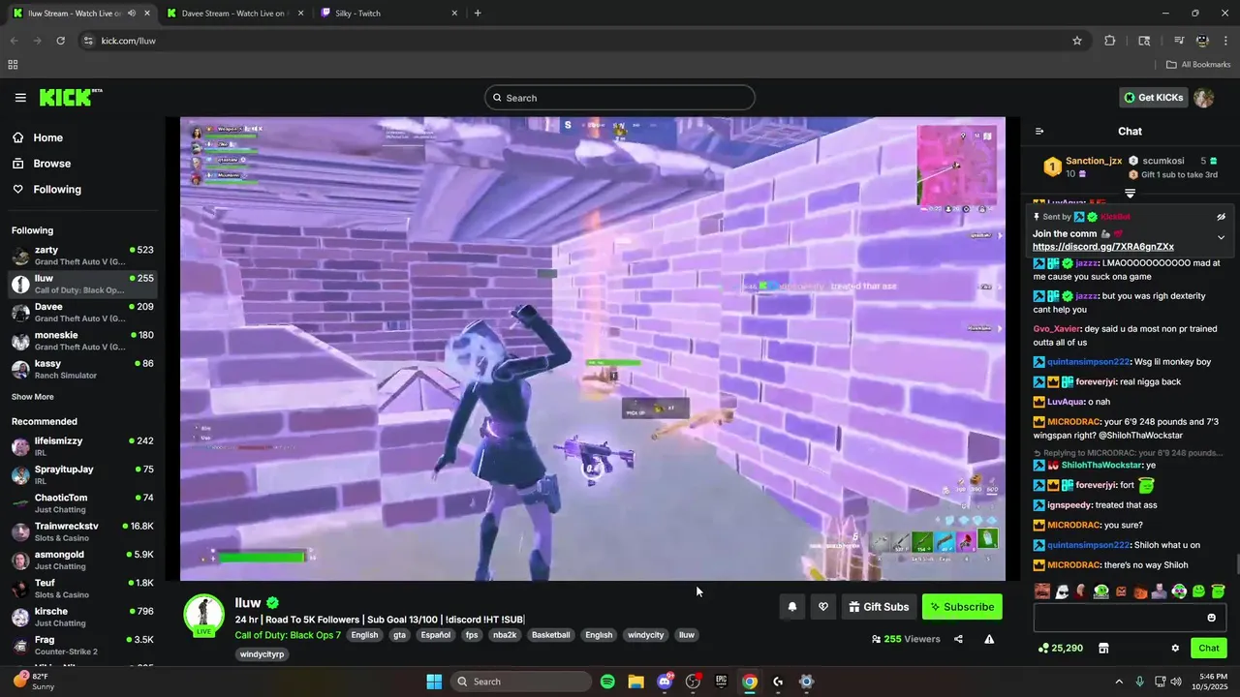The image size is (1240, 697).
Task: Open lifeismizzy recommended channel
Action: (82, 446)
